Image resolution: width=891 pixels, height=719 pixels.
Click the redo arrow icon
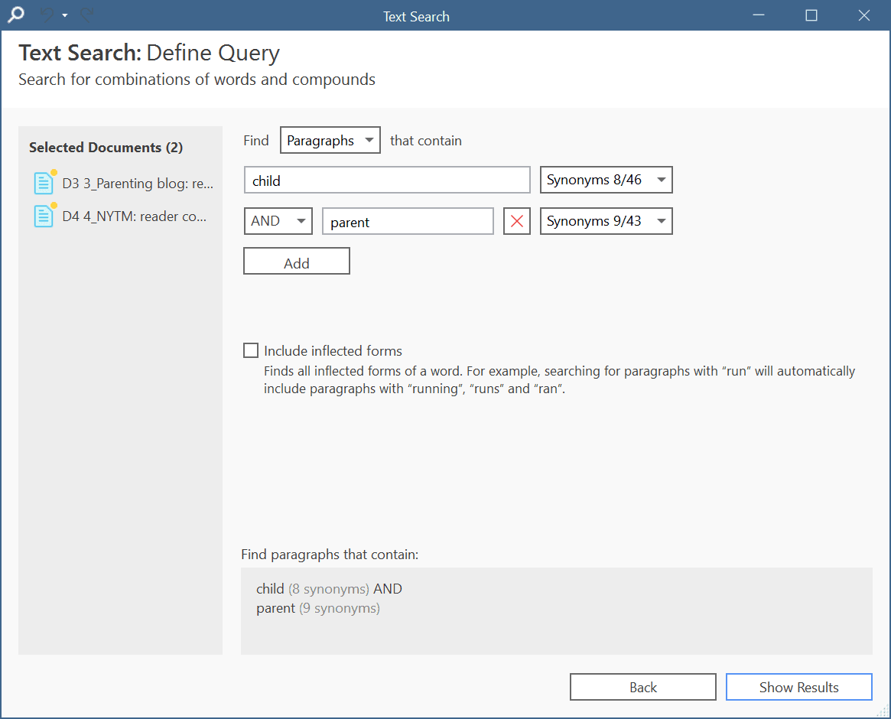(x=86, y=15)
